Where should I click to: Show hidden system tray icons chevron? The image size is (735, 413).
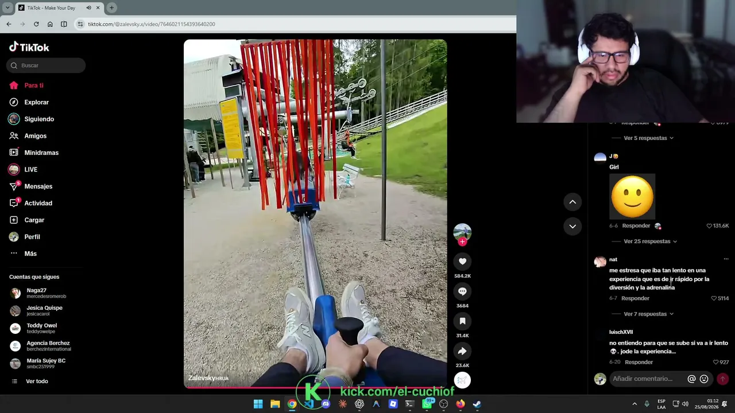point(635,404)
